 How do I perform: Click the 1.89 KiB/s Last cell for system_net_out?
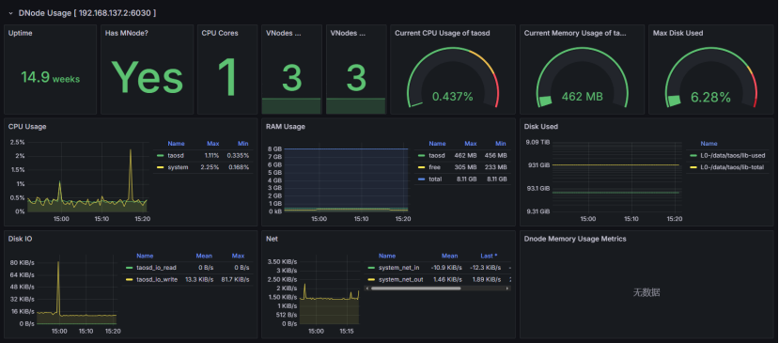486,279
